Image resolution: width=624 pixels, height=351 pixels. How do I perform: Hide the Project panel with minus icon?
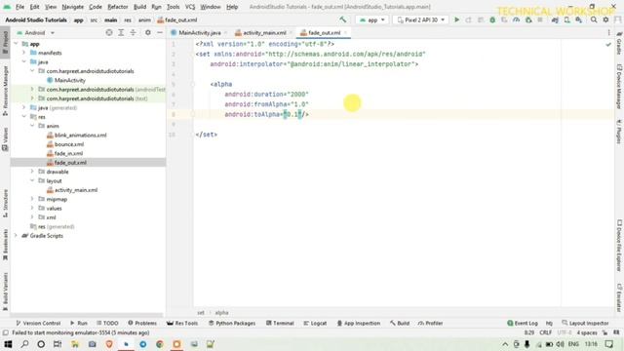[160, 32]
